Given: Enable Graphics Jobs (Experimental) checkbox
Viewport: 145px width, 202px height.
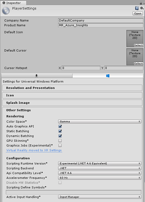Looking at the screenshot, I should pos(60,145).
